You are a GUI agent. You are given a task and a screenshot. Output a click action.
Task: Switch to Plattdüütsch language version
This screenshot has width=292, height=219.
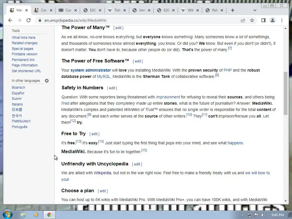[21, 121]
